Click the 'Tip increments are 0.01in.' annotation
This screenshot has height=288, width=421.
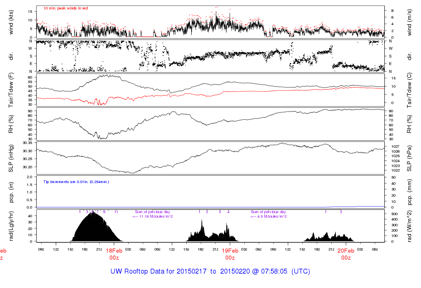(x=76, y=182)
